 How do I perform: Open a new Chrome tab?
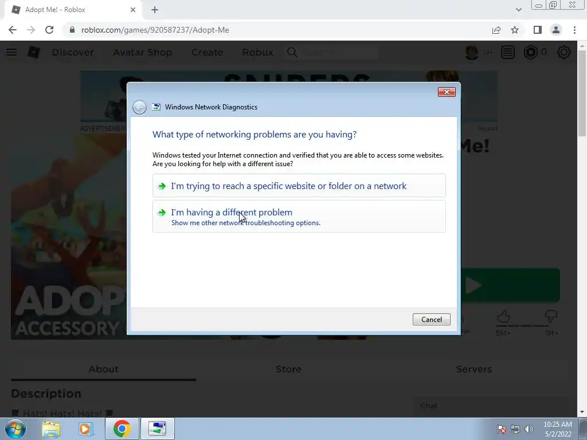(155, 10)
